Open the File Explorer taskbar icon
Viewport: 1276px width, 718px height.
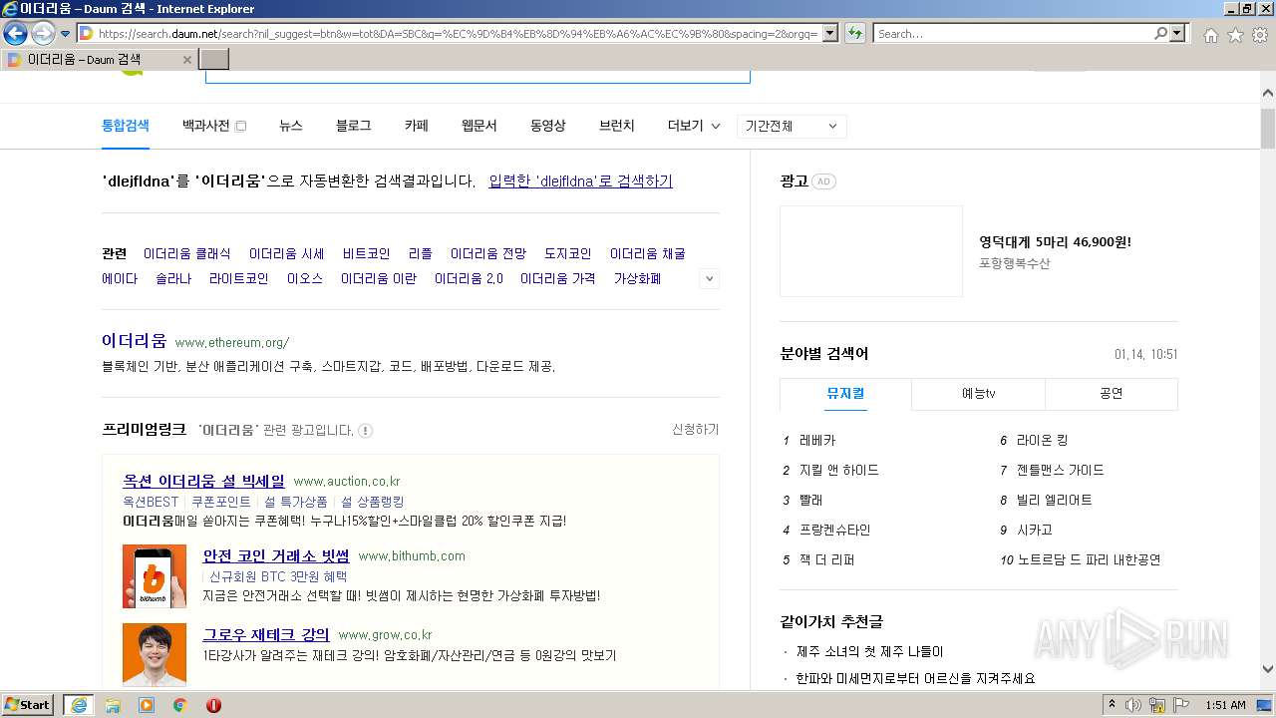(x=113, y=705)
